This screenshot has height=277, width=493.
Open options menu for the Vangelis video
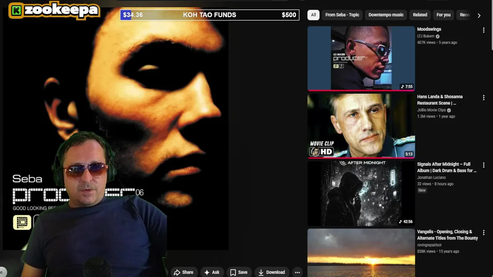tap(484, 233)
